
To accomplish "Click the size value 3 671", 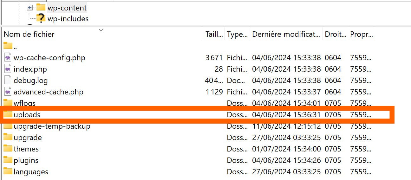I will 214,58.
